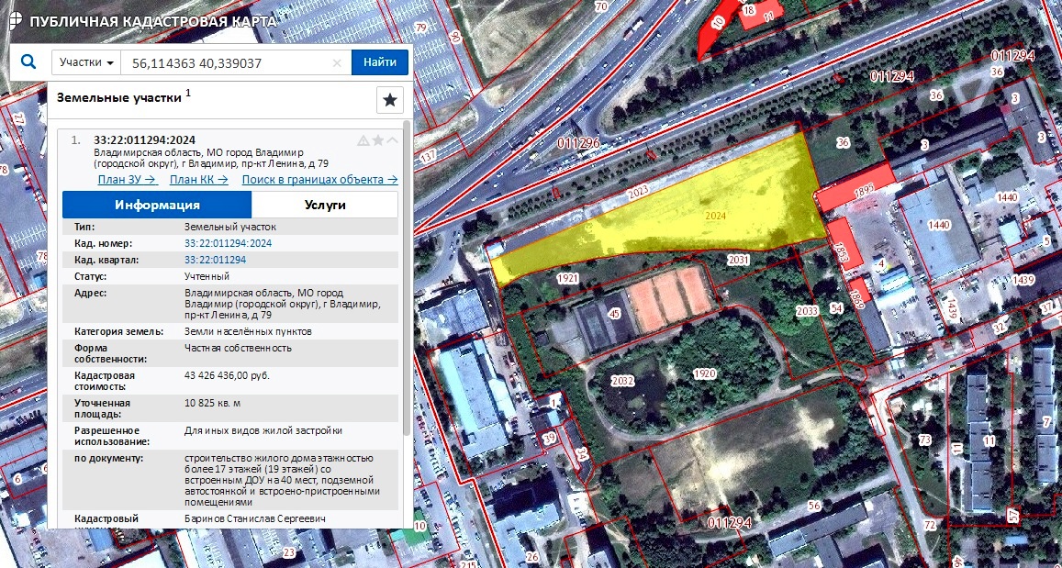This screenshot has width=1062, height=568.
Task: Switch to the Информация tab
Action: [157, 205]
